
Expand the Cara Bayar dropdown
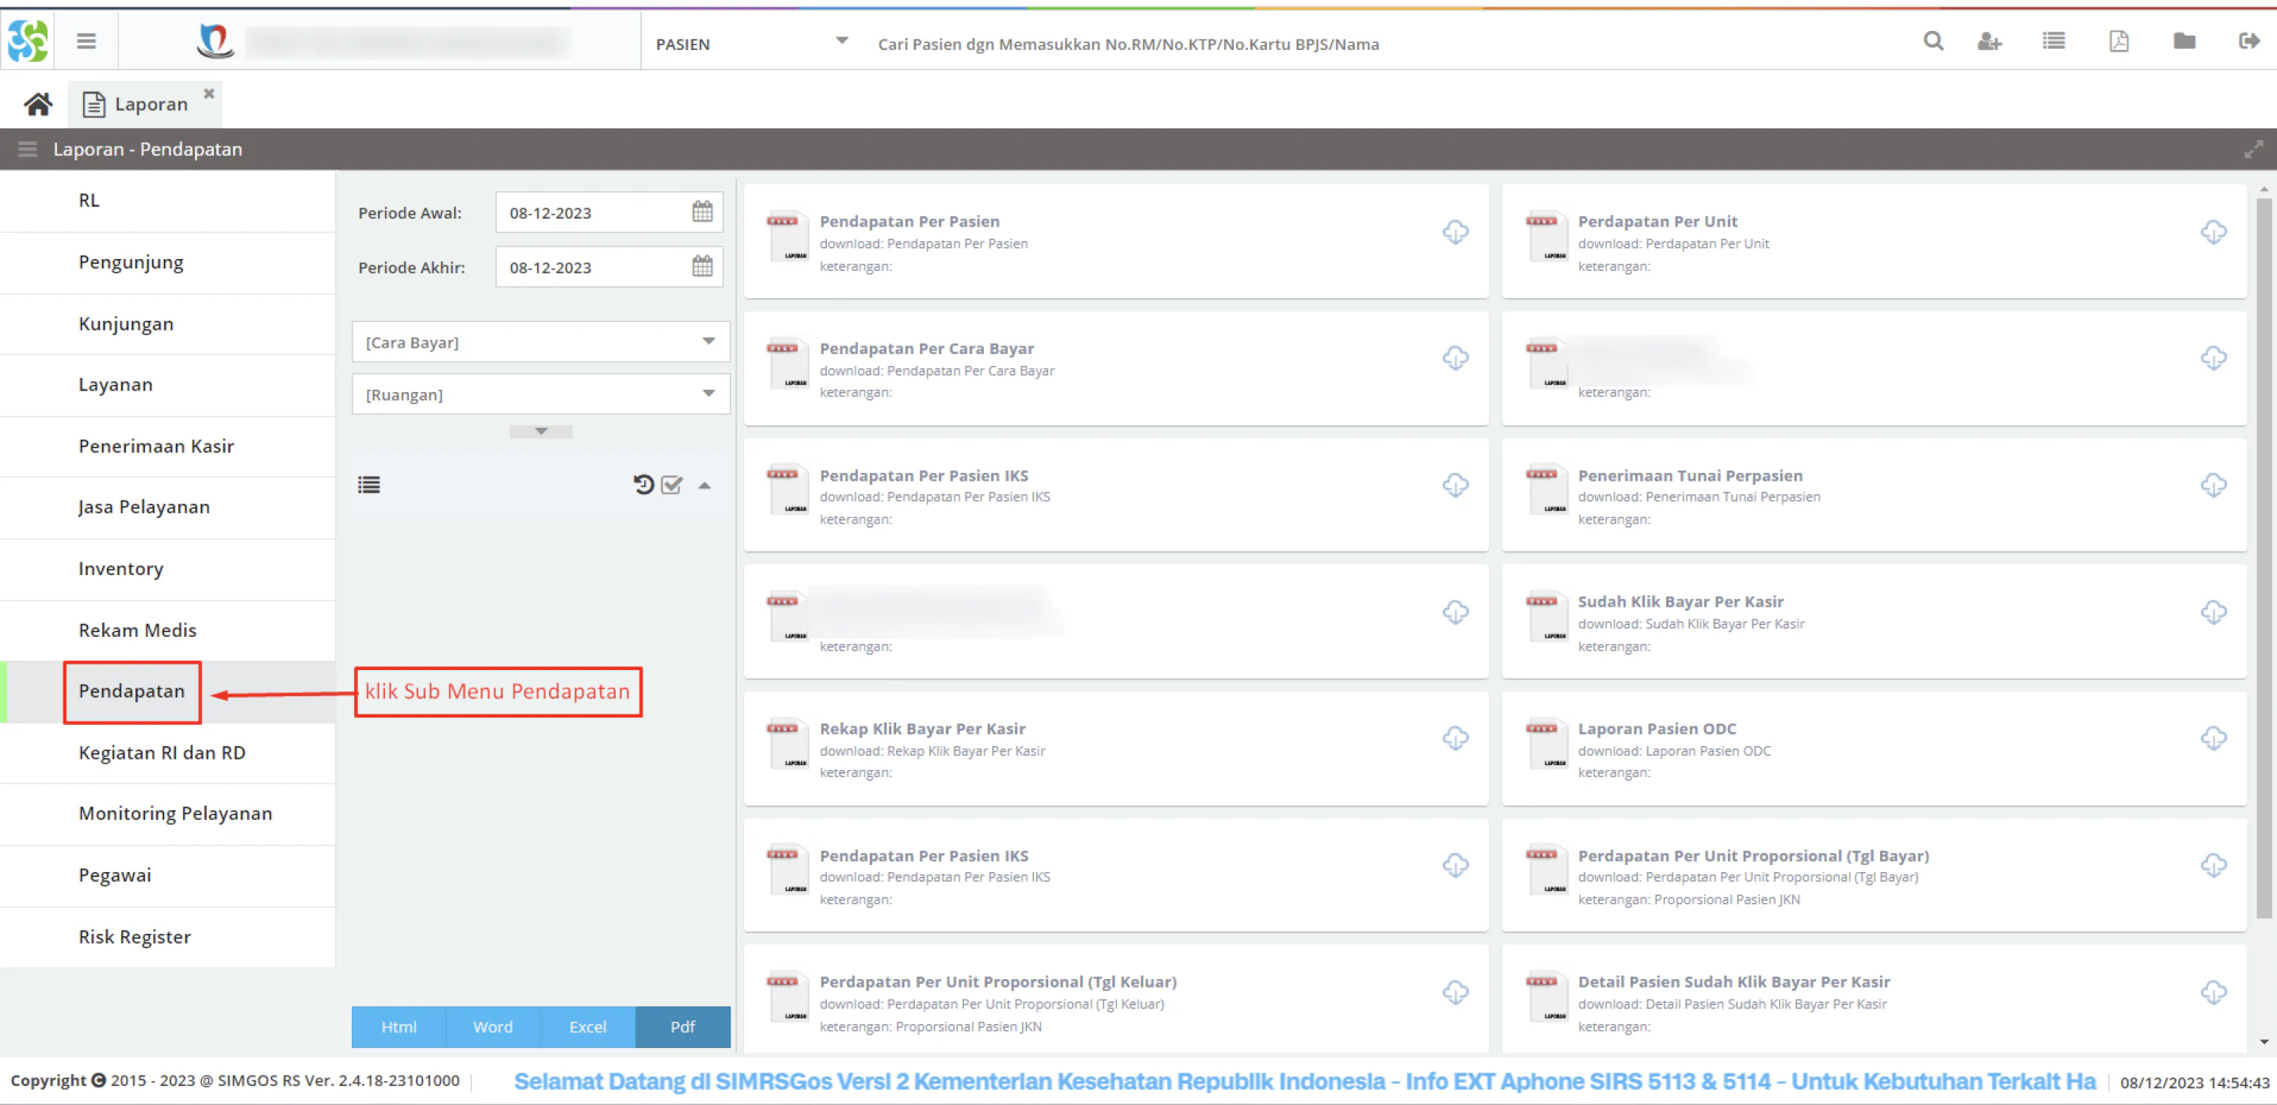(x=540, y=342)
